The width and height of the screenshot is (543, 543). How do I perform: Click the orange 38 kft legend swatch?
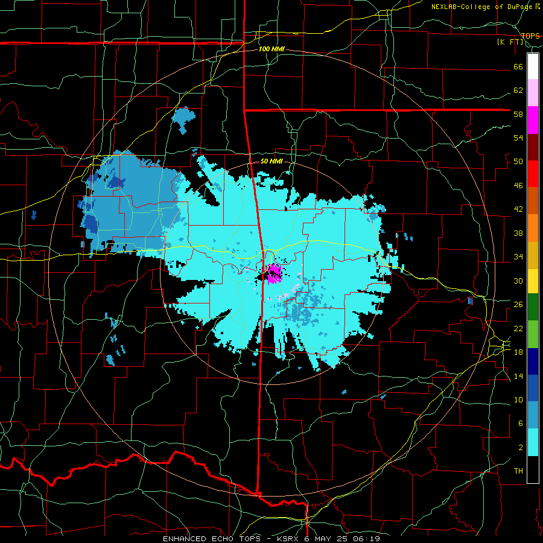point(533,228)
